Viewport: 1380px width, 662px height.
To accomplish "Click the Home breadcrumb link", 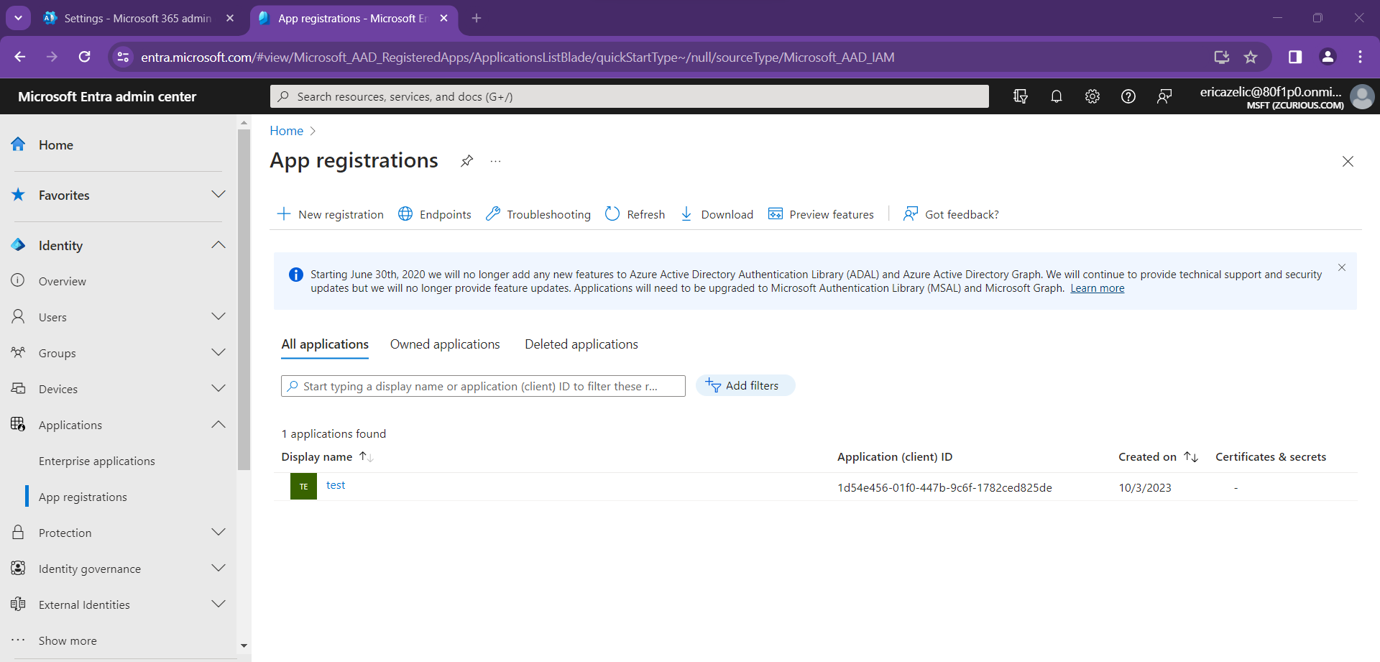I will pos(287,131).
